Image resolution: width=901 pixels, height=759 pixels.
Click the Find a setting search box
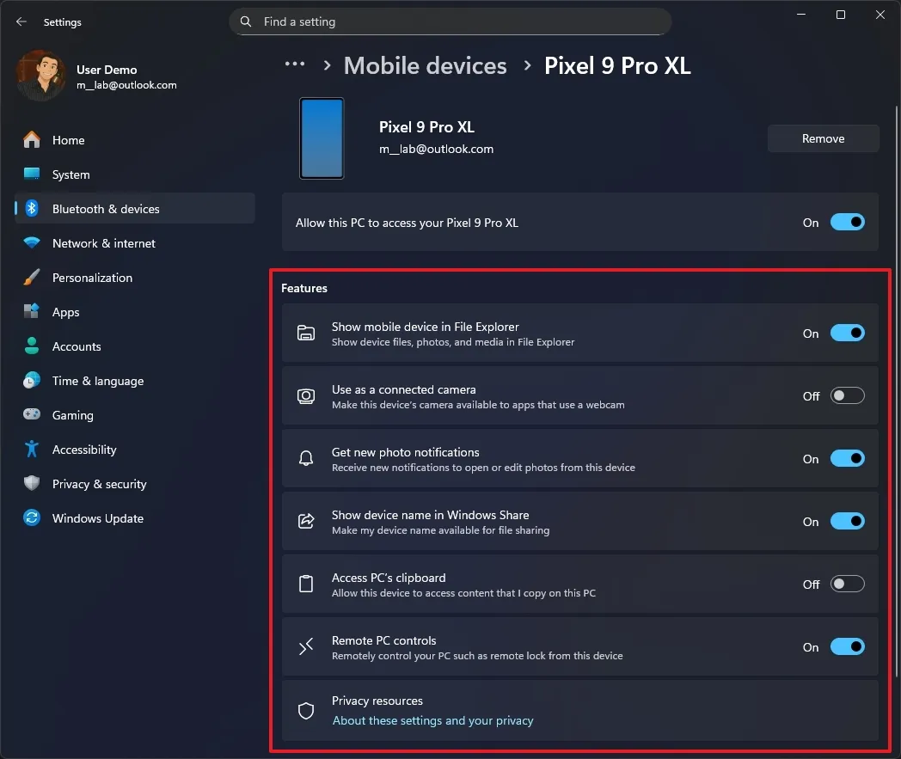450,21
